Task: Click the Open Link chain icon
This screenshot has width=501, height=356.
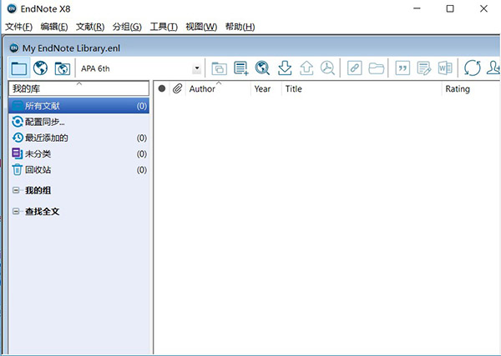Action: (x=355, y=68)
